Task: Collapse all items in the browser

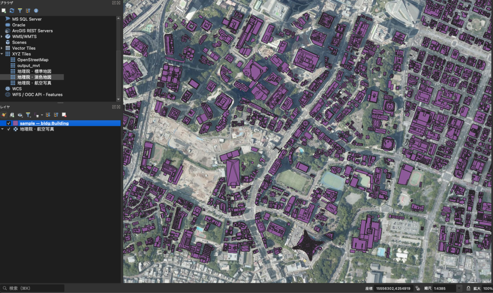Action: (28, 11)
